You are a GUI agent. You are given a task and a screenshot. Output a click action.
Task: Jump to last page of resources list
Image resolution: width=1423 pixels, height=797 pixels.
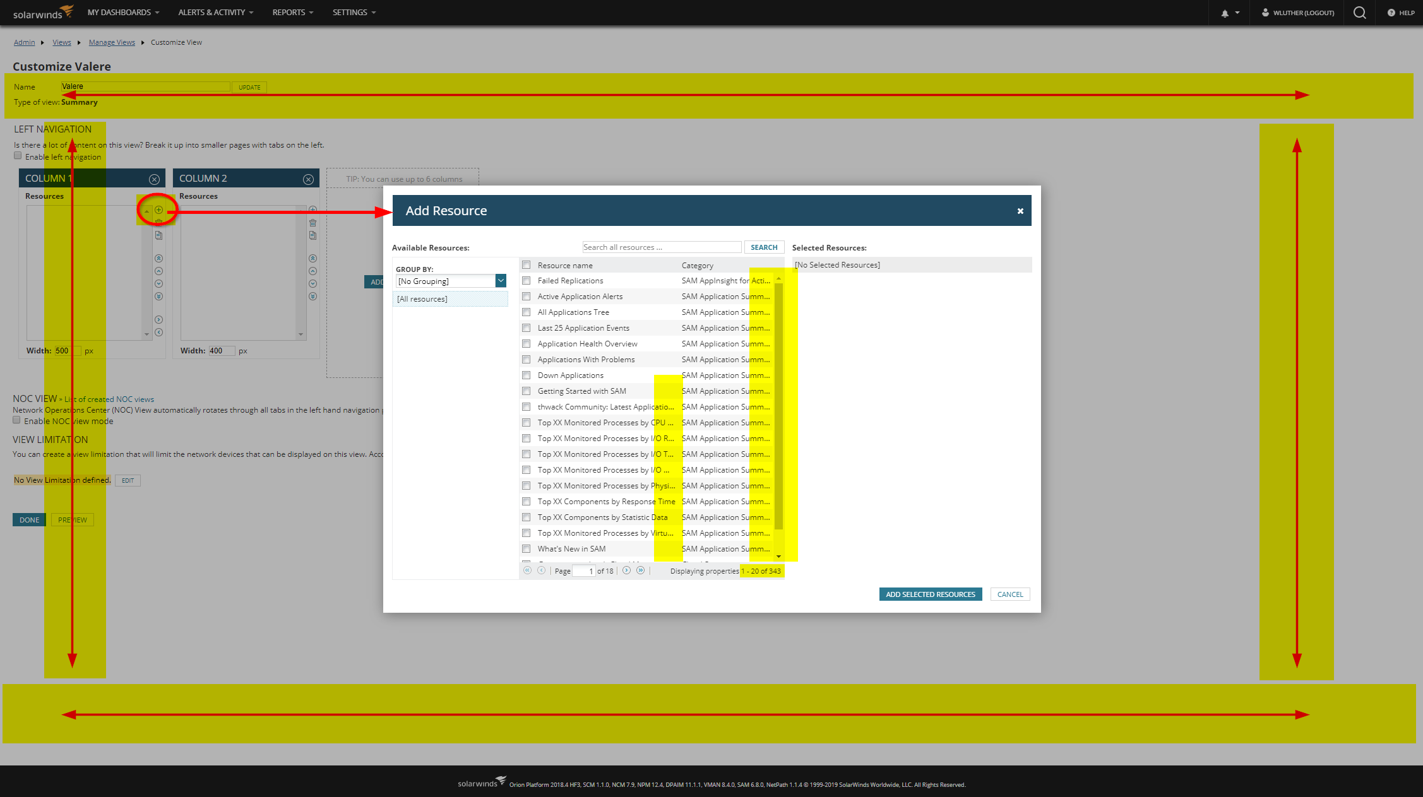coord(641,570)
